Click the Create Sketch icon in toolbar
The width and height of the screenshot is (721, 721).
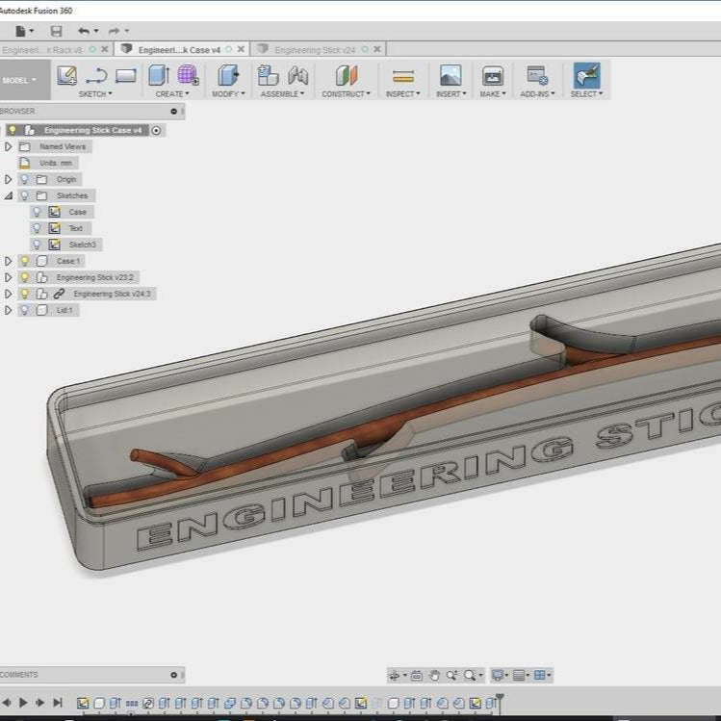coord(66,76)
